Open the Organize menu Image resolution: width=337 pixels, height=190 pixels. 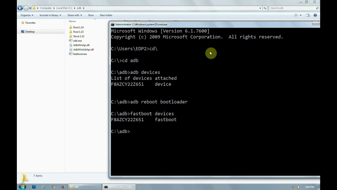(27, 15)
